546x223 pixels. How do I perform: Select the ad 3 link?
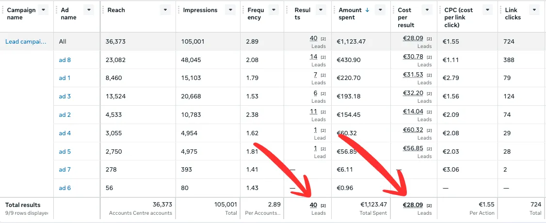coord(65,96)
